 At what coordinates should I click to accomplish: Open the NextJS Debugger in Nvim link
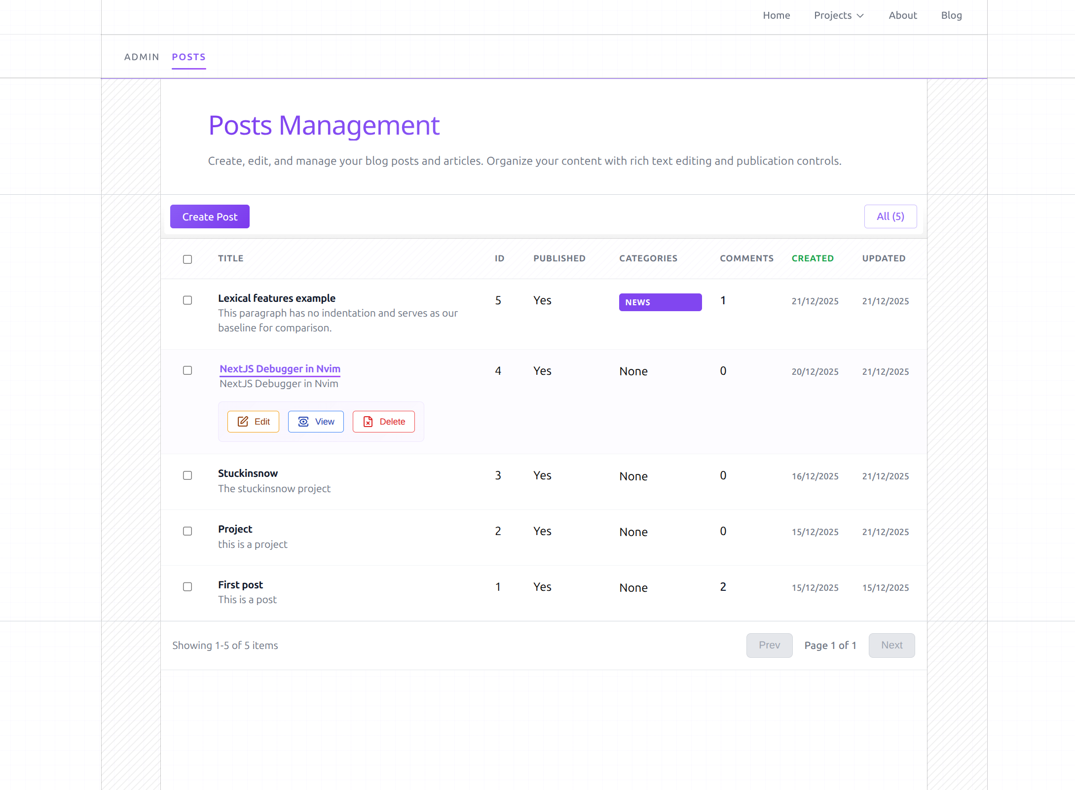pos(279,369)
